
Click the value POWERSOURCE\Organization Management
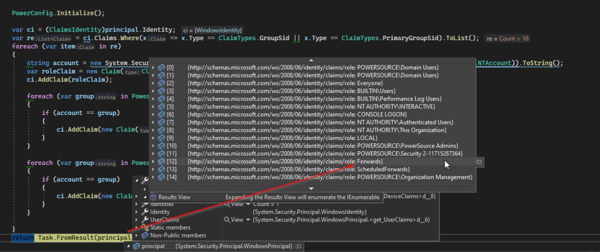click(414, 177)
